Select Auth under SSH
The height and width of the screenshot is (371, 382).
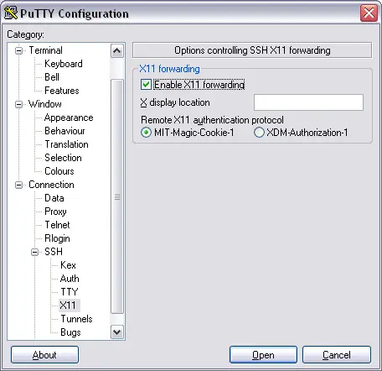coord(70,279)
